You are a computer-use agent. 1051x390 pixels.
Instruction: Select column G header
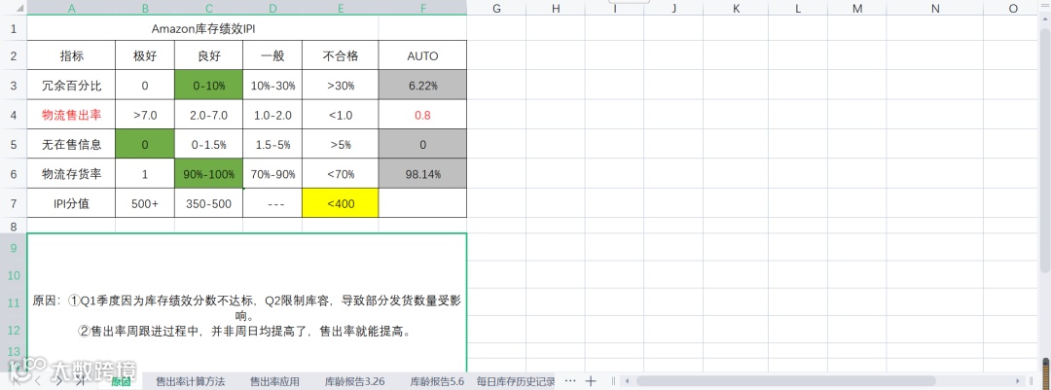tap(496, 8)
